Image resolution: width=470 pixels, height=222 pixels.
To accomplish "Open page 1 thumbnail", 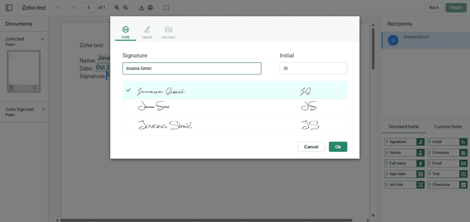I will (x=23, y=71).
